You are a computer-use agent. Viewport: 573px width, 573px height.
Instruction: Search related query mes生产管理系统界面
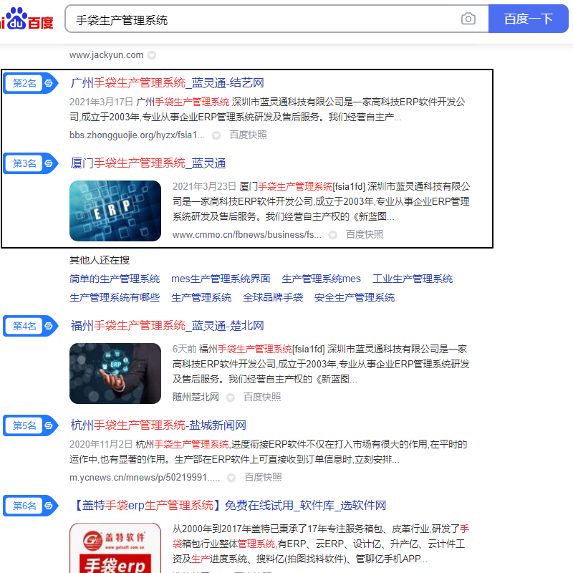[221, 279]
